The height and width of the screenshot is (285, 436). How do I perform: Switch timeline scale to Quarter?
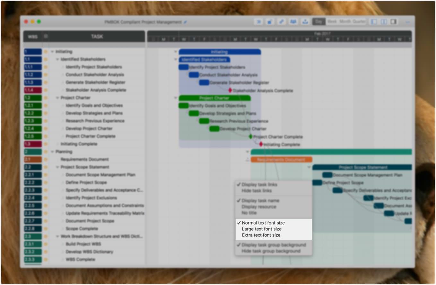[x=359, y=22]
